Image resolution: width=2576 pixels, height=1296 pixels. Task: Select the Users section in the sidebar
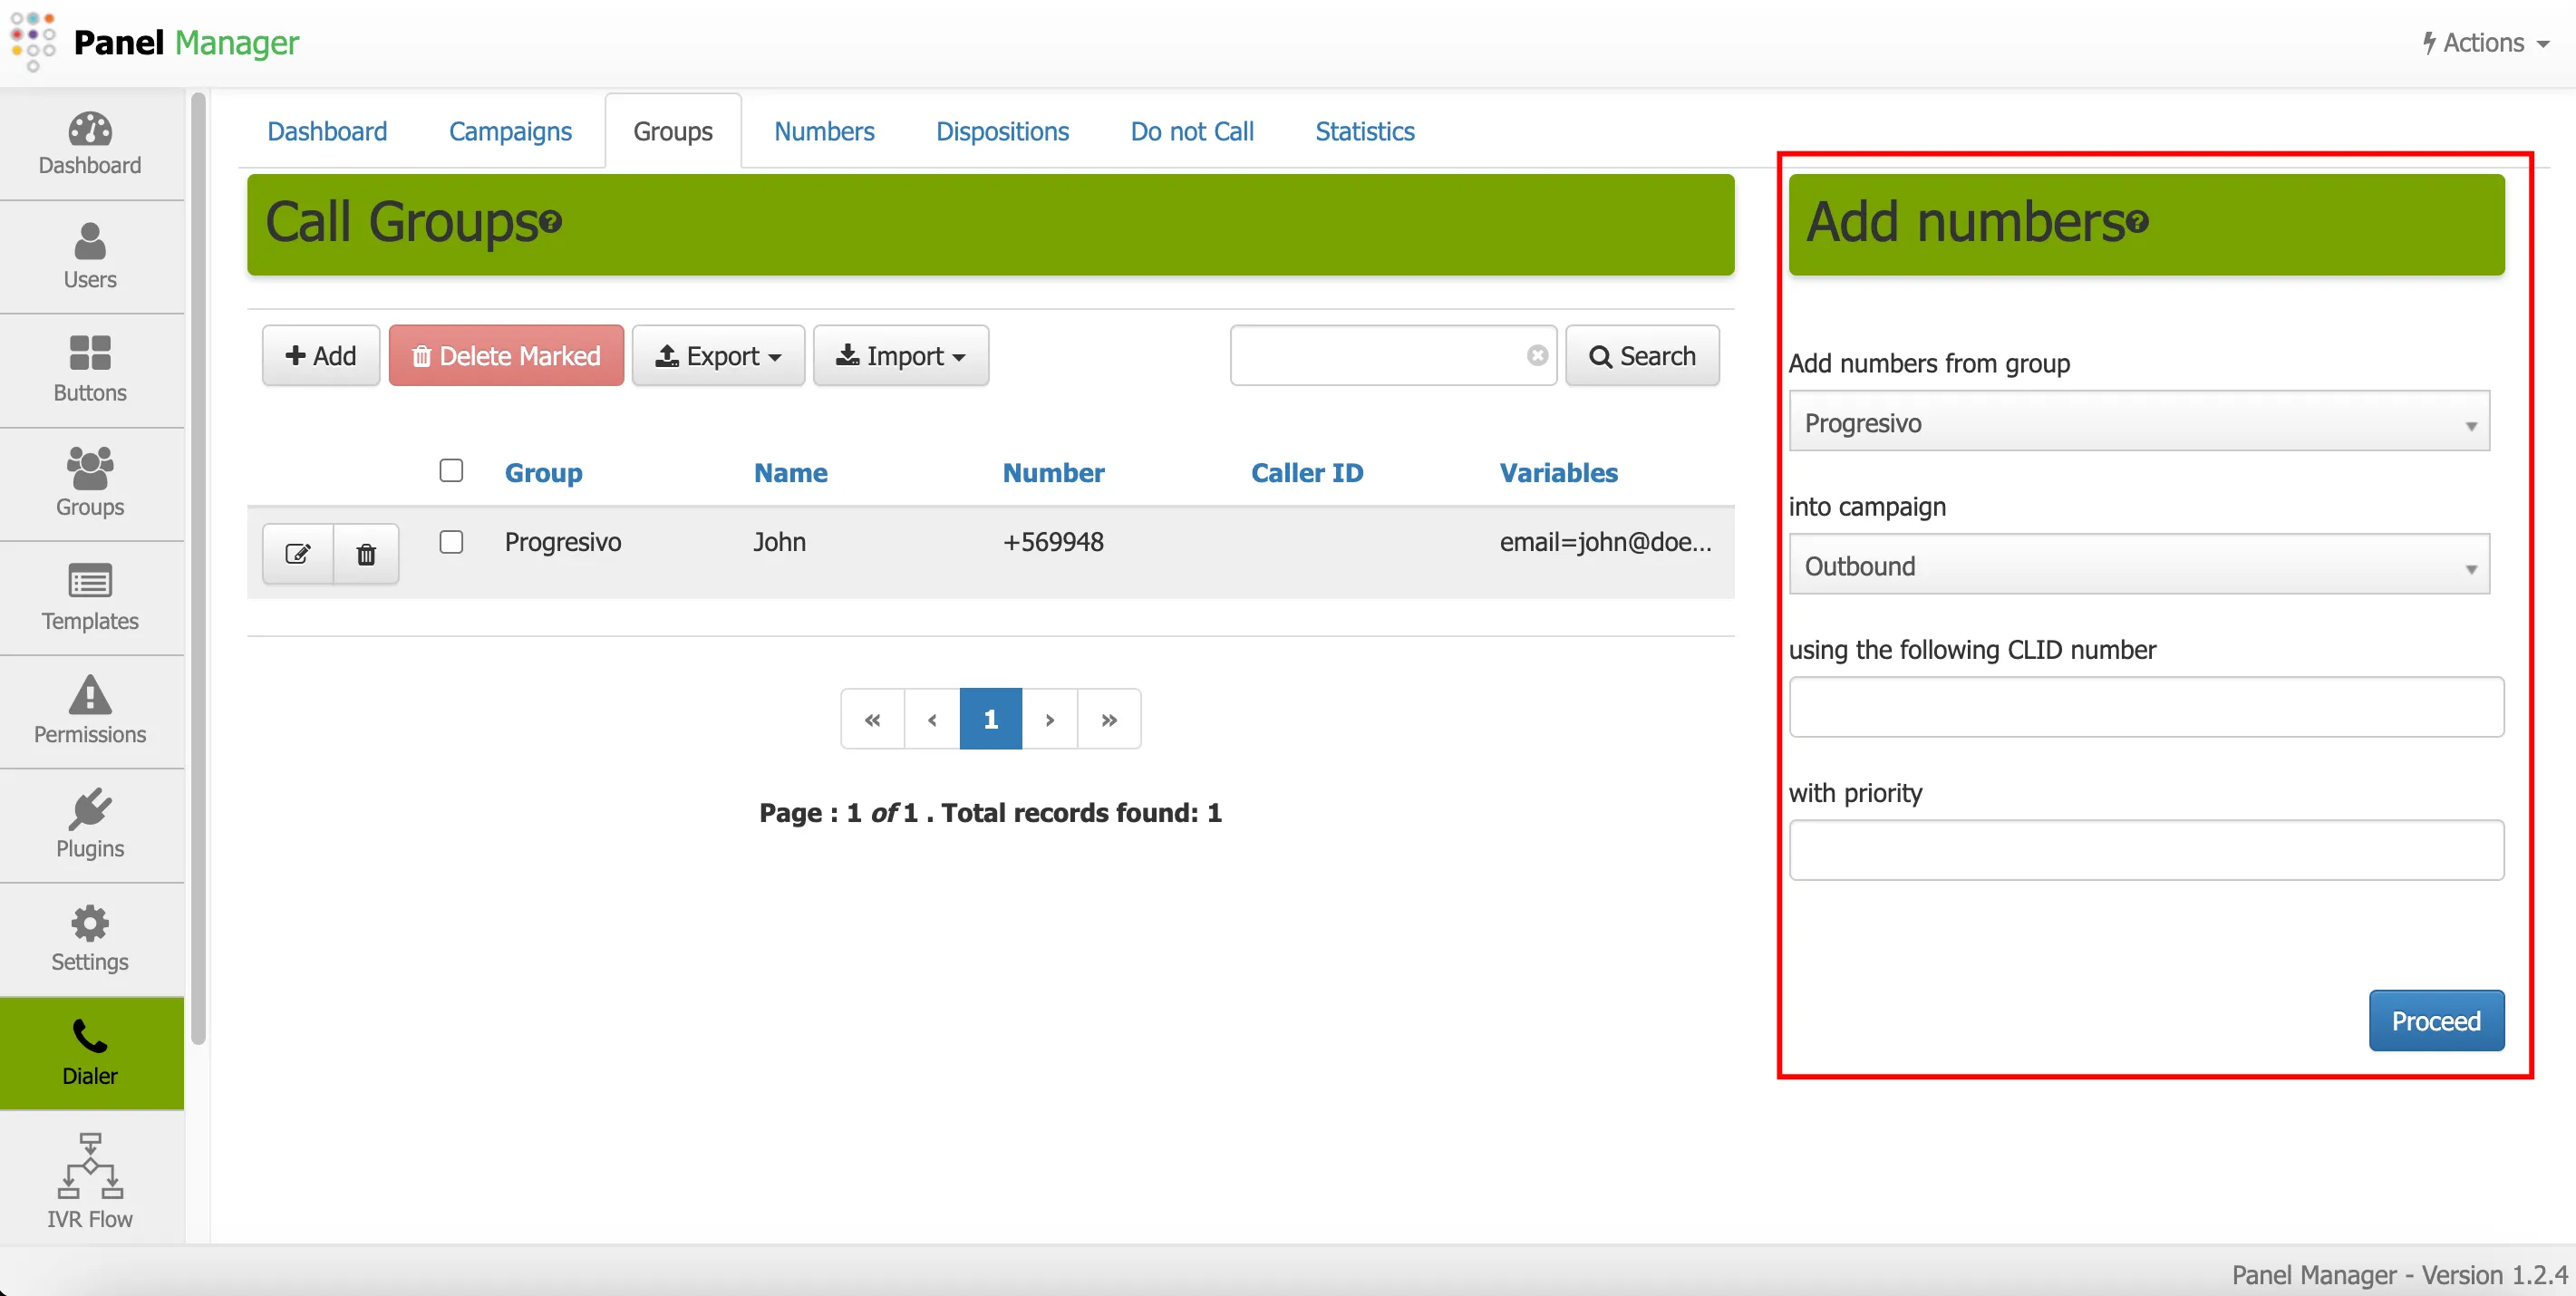coord(89,256)
